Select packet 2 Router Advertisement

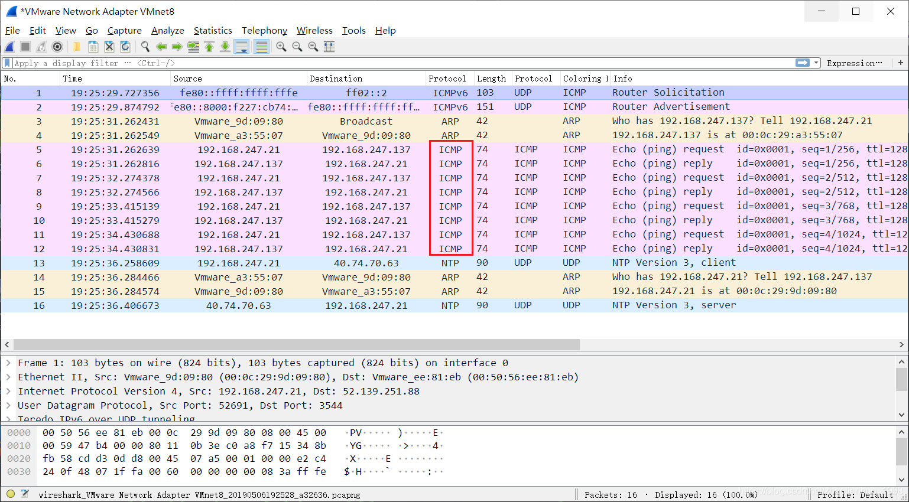[454, 107]
